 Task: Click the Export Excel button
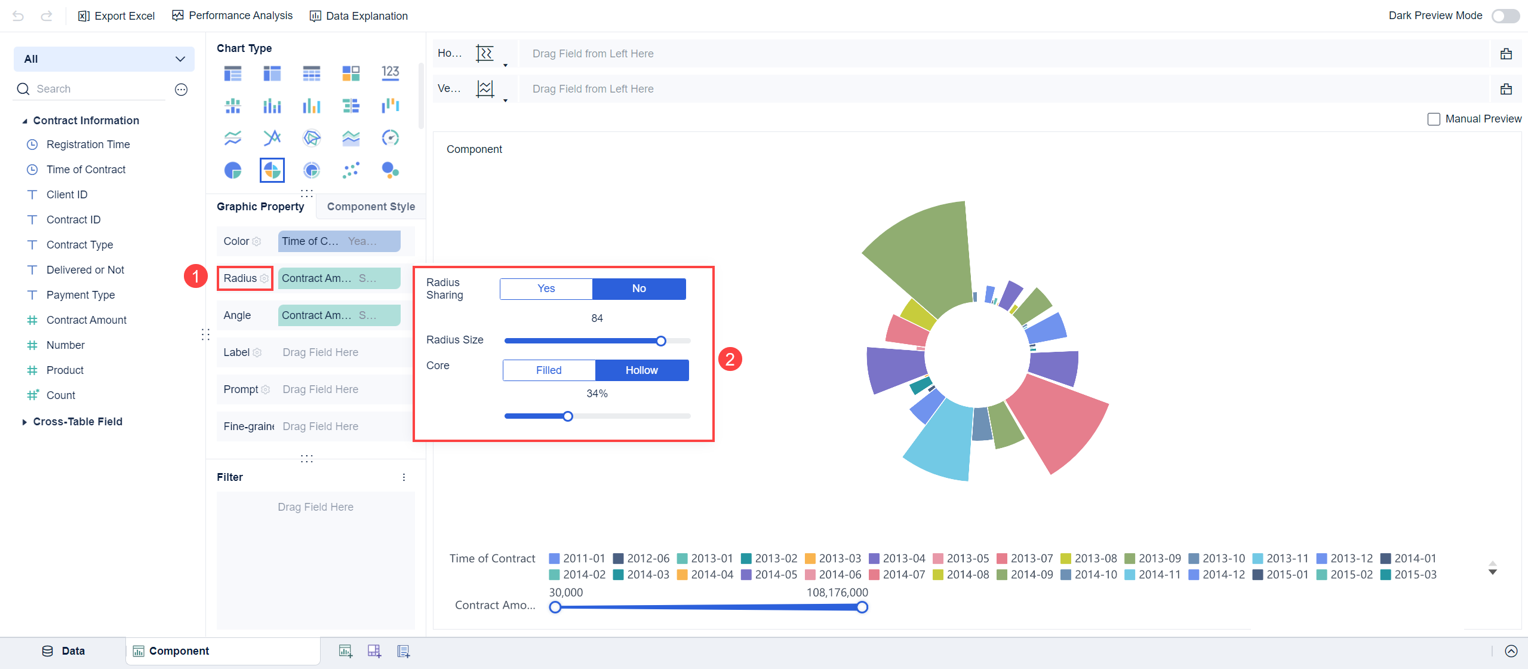pos(116,16)
